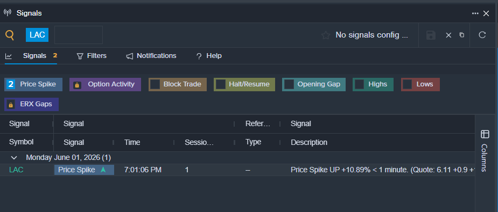Viewport: 498px width, 212px height.
Task: Collapse the Monday June 01, 2026 group
Action: (x=13, y=158)
